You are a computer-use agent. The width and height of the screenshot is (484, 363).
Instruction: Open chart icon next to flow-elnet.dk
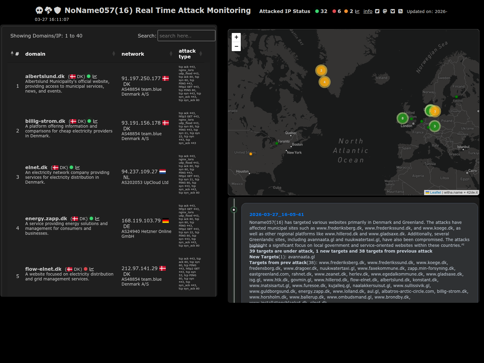(92, 269)
